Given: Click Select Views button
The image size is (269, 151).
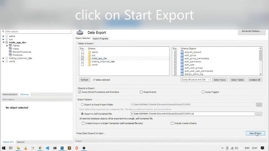Looking at the screenshot, I should coord(219,80).
